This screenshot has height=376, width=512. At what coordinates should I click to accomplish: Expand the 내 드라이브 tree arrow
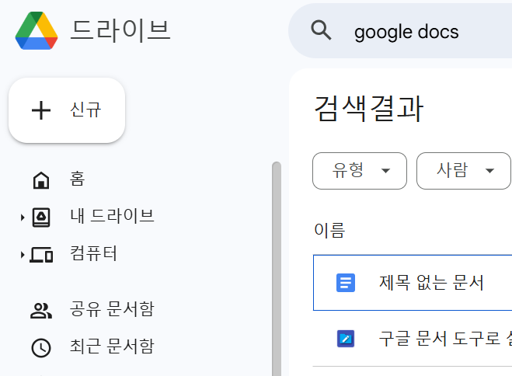23,218
